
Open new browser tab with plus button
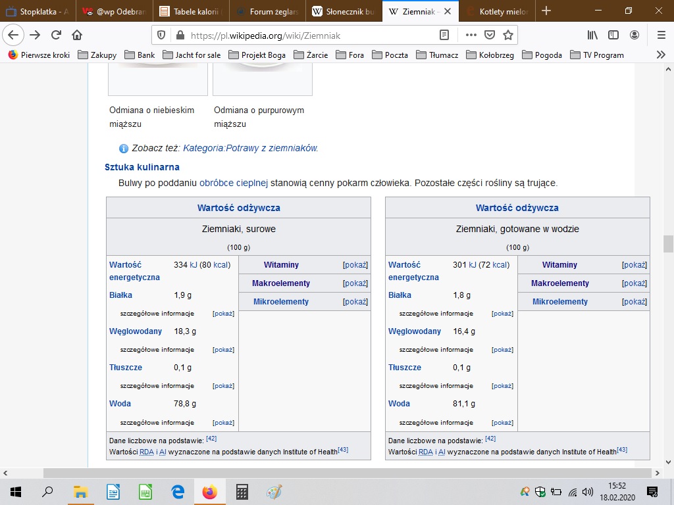point(546,11)
